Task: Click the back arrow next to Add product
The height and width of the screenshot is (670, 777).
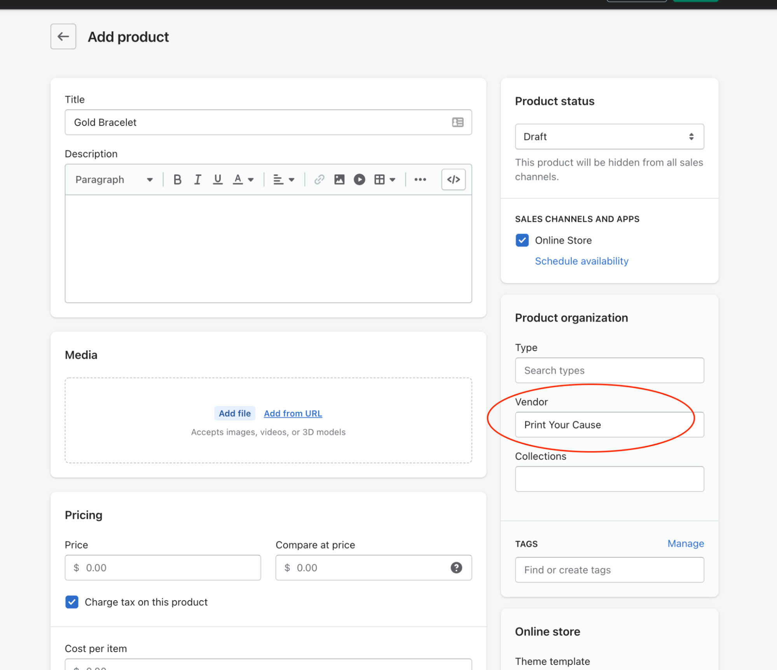Action: [x=63, y=37]
